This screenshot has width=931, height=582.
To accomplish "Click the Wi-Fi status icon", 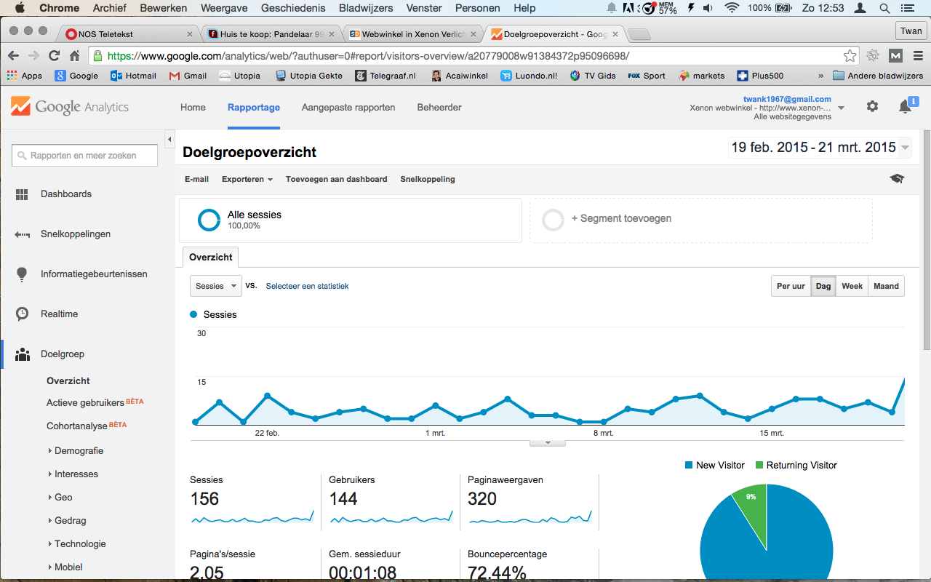I will click(x=732, y=8).
